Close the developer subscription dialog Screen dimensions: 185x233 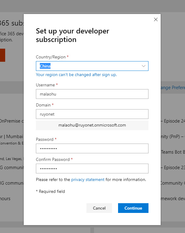(x=156, y=19)
